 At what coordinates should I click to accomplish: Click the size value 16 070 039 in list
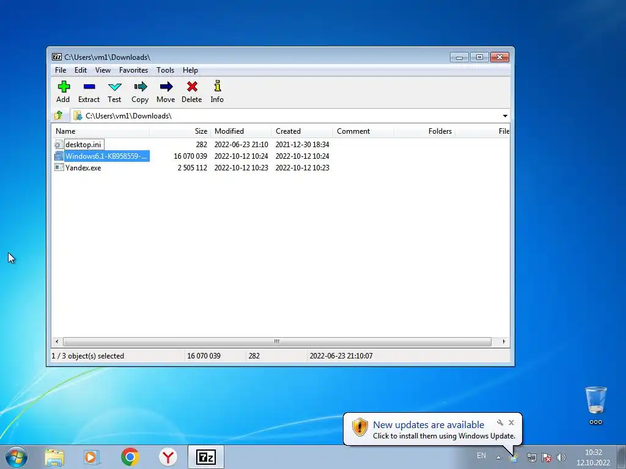(190, 156)
